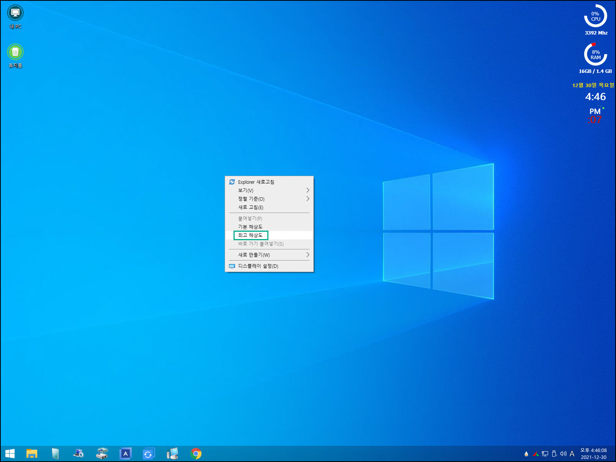Image resolution: width=616 pixels, height=462 pixels.
Task: Open the 휴지통 recycle bin icon
Action: click(x=15, y=56)
